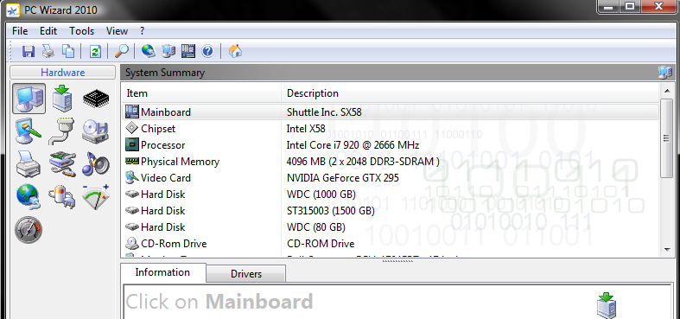The width and height of the screenshot is (680, 319).
Task: Open the ? help menu
Action: [143, 31]
